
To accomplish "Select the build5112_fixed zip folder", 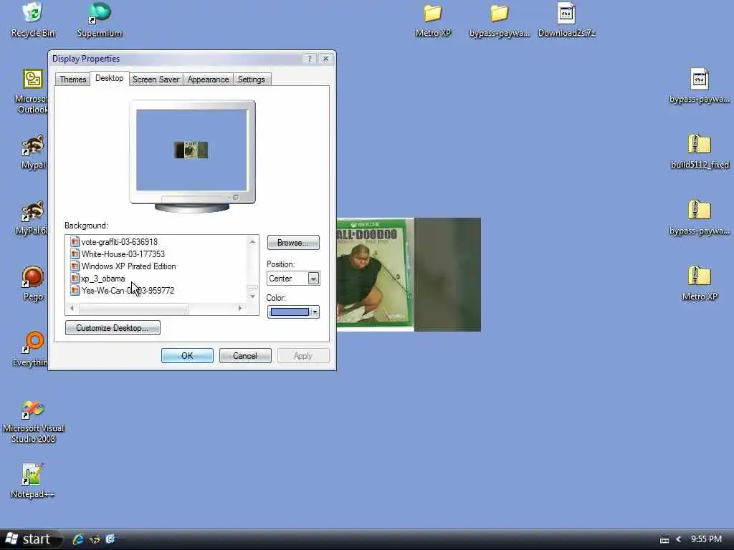I will coord(700,152).
